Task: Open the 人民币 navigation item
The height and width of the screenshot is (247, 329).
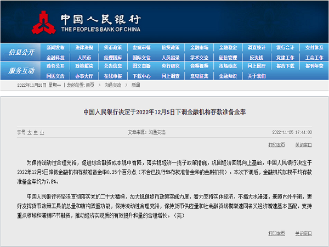Action: pyautogui.click(x=84, y=58)
